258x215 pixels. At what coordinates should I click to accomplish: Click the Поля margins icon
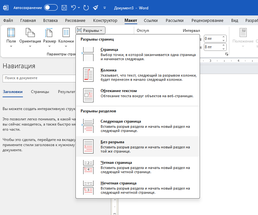tap(11, 33)
